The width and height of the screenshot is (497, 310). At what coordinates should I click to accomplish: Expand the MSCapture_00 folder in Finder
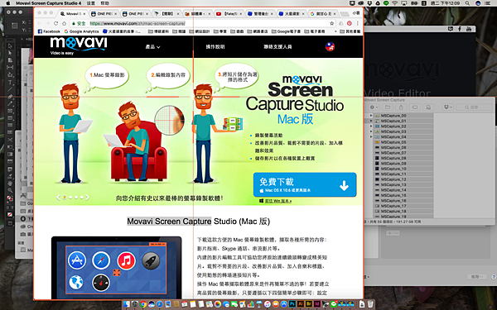[x=371, y=116]
